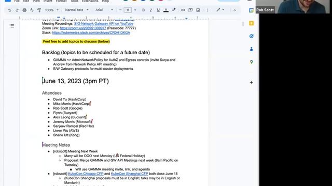Click attendee Alex Leong (Buoyant)
Image resolution: width=332 pixels, height=186 pixels.
click(x=70, y=117)
